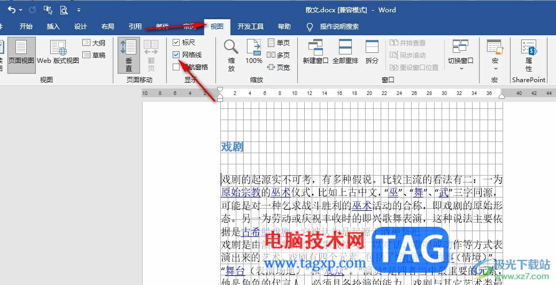Click 拆分 split window
The width and height of the screenshot is (556, 285).
click(372, 52)
